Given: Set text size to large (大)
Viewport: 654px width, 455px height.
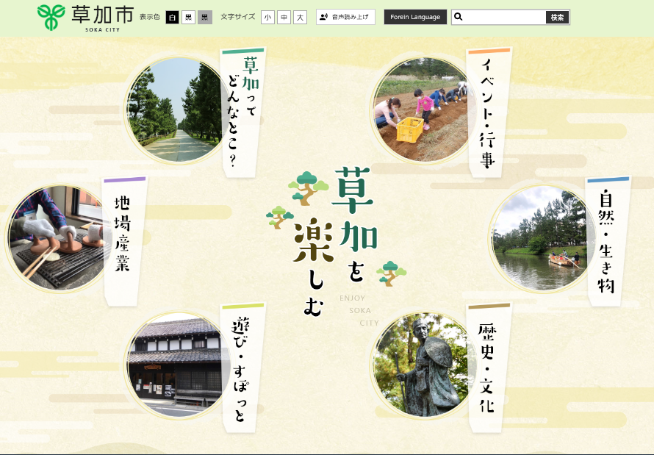Looking at the screenshot, I should click(x=301, y=18).
